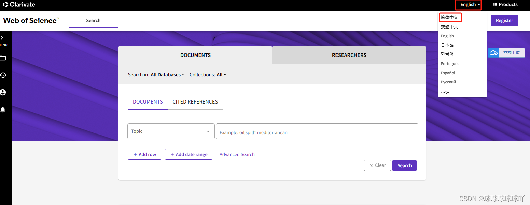Focus the search query input field

(317, 131)
